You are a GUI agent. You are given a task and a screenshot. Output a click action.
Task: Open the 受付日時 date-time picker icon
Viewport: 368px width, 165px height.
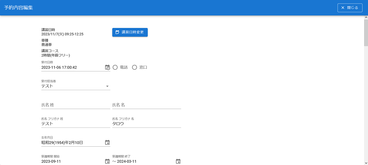point(108,67)
